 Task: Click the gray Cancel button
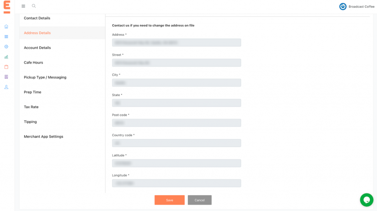[200, 200]
